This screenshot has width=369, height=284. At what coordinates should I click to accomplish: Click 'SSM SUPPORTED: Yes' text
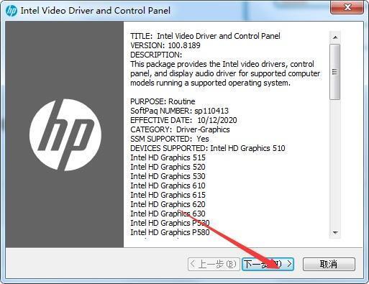point(170,139)
